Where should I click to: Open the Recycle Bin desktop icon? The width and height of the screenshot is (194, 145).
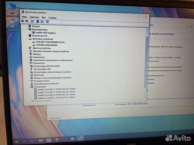13,26
